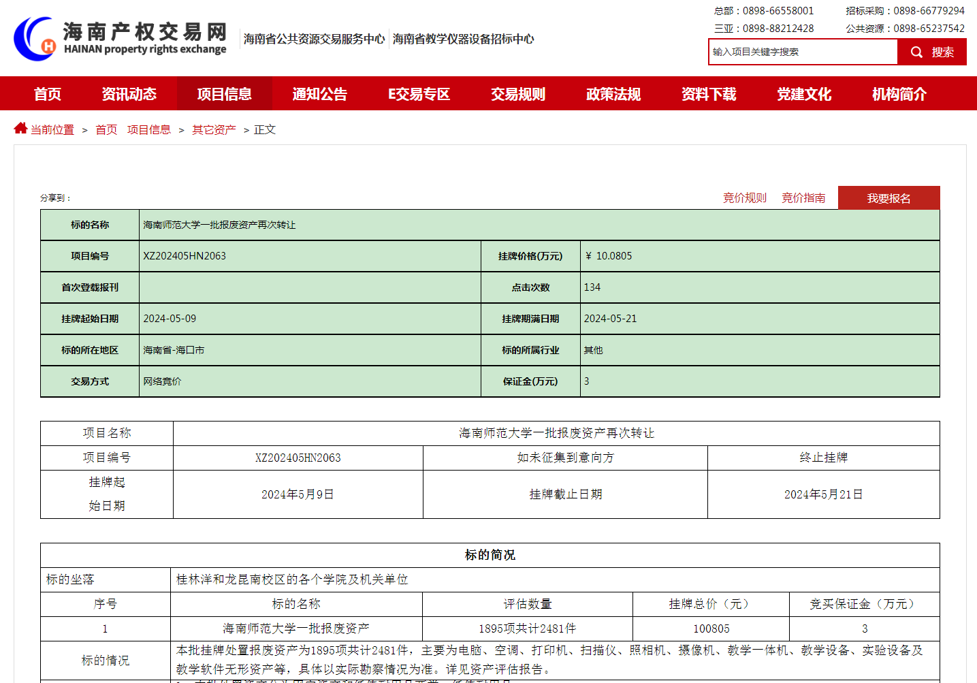
Task: Click the 1895项共计2481件 quantity cell
Action: 528,629
